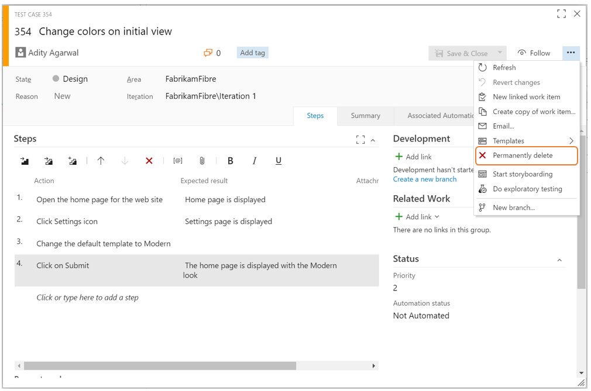
Task: Click horizontal scrollbar right arrow
Action: point(373,366)
